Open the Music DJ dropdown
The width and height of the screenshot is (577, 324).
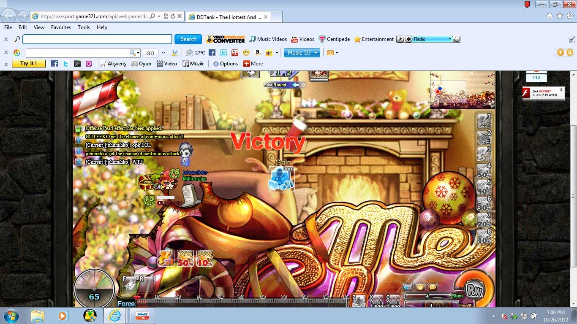point(316,53)
